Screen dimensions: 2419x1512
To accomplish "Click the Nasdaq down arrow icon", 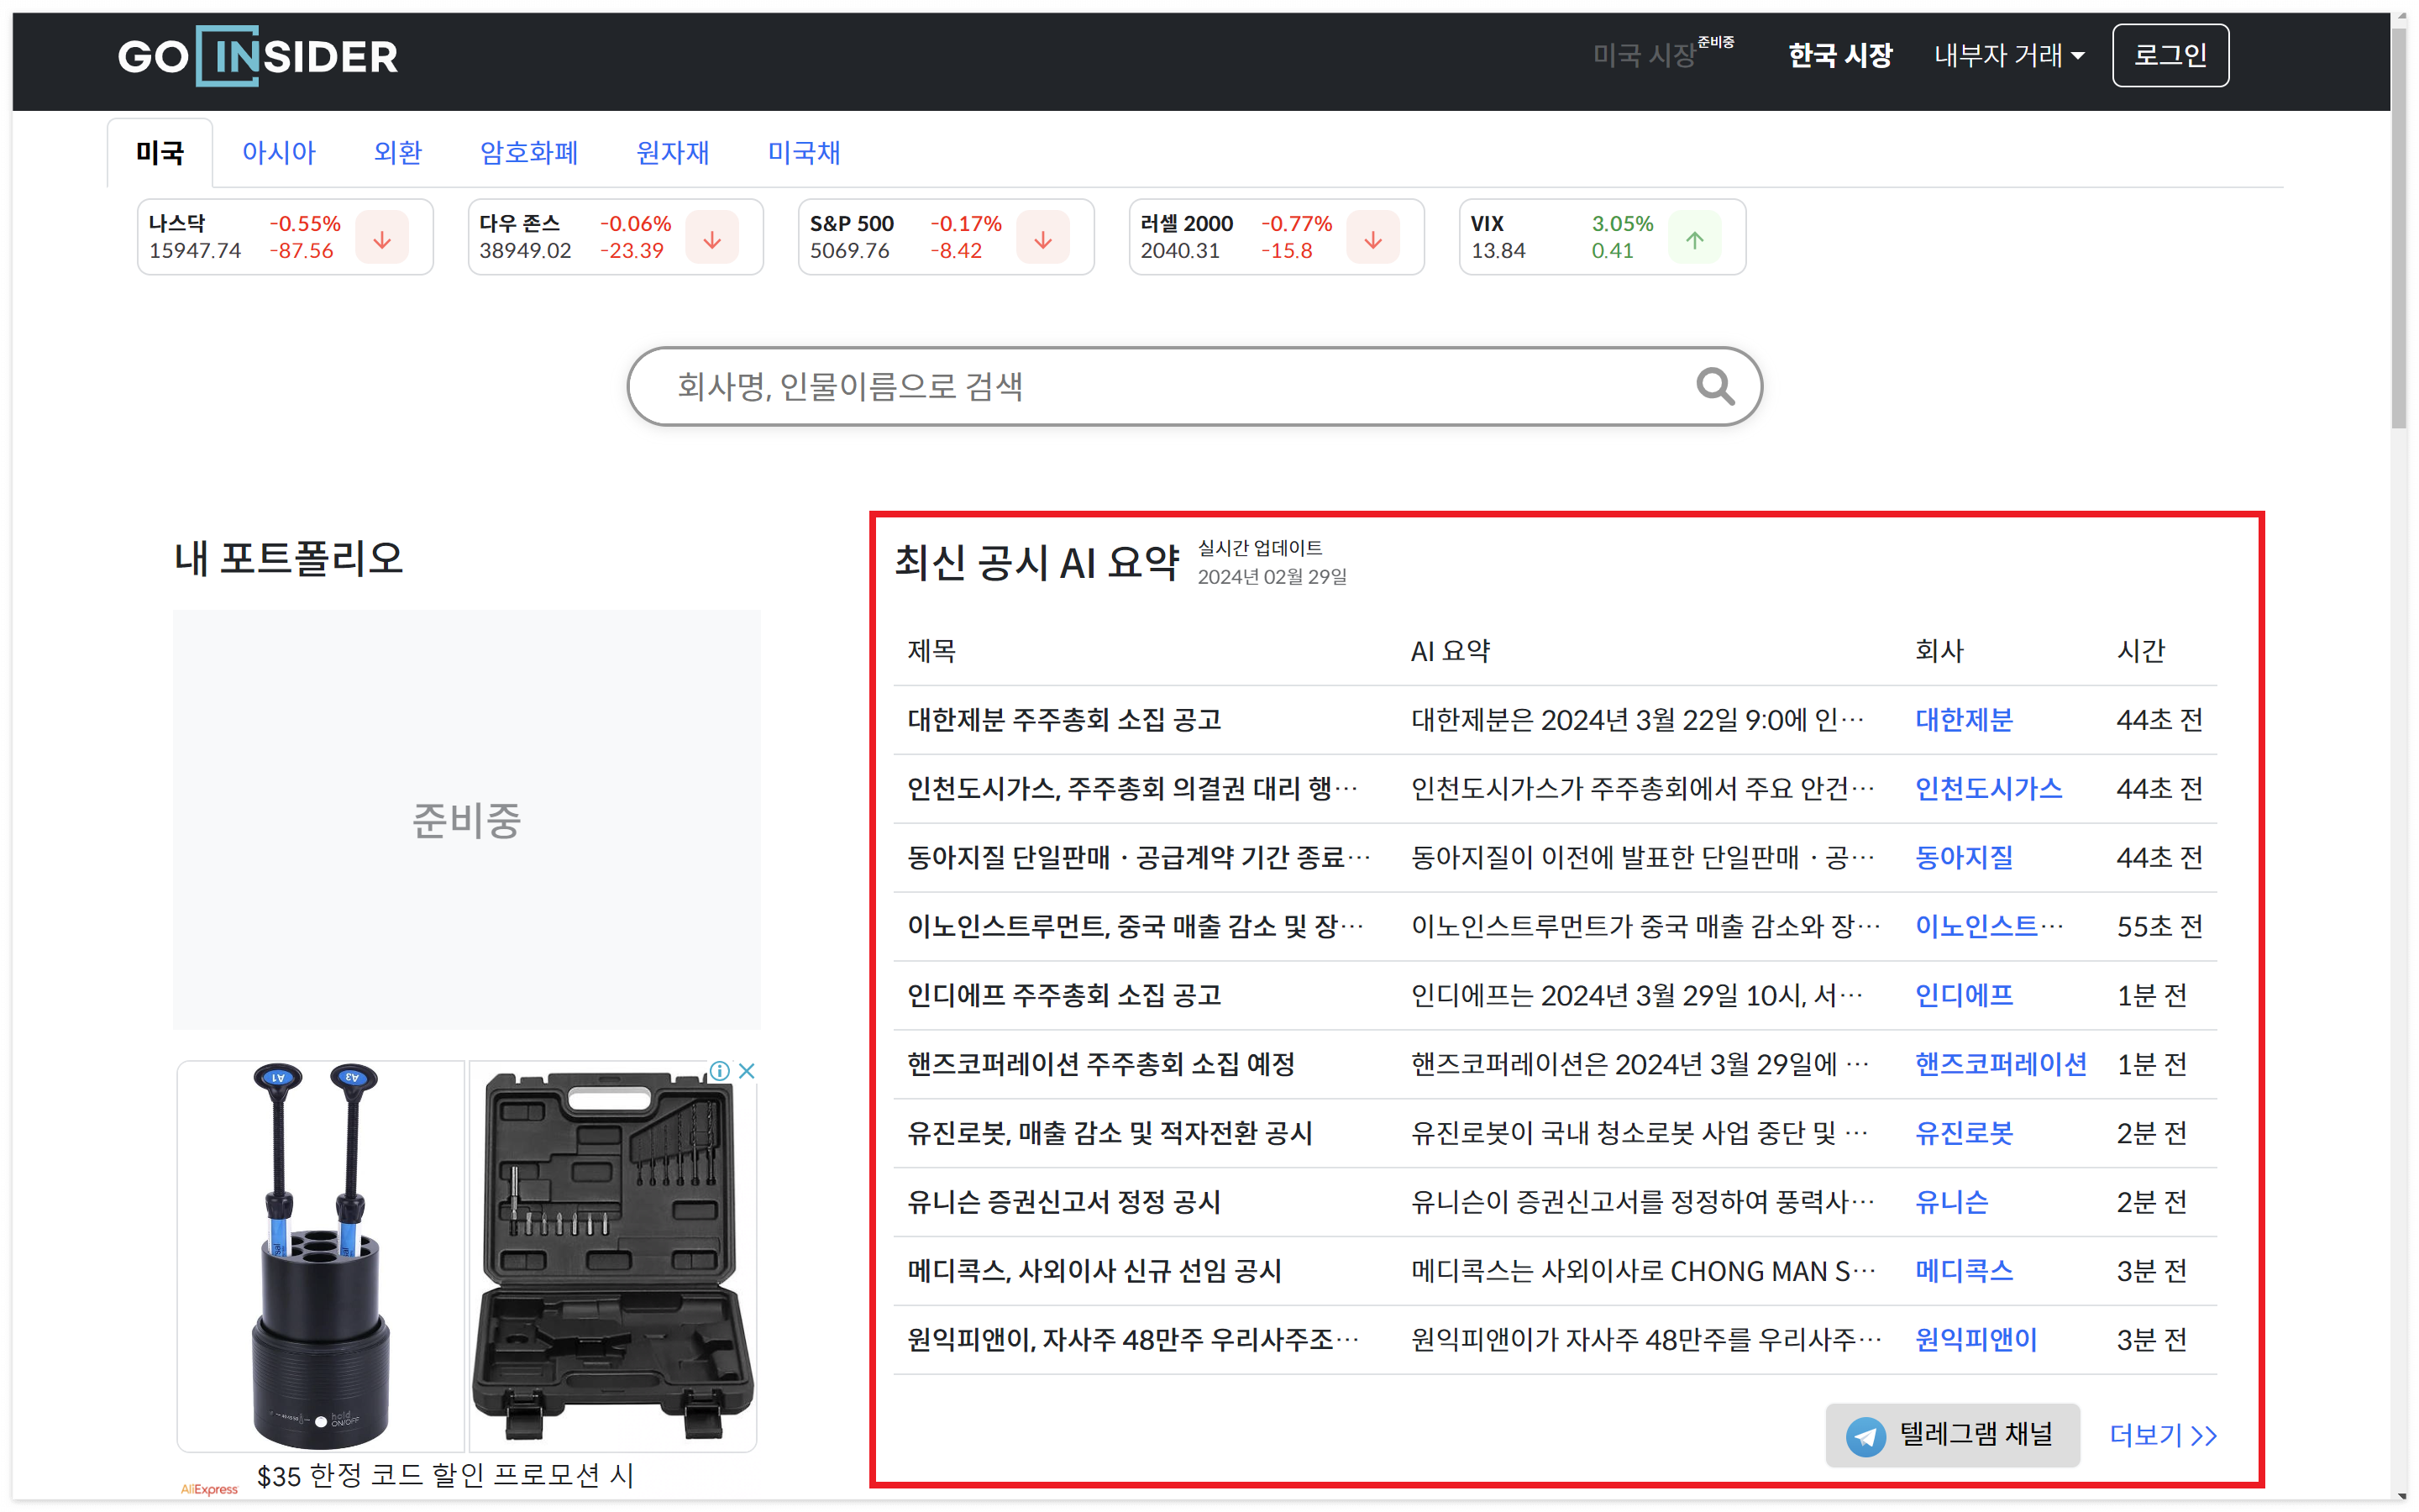I will tap(383, 238).
